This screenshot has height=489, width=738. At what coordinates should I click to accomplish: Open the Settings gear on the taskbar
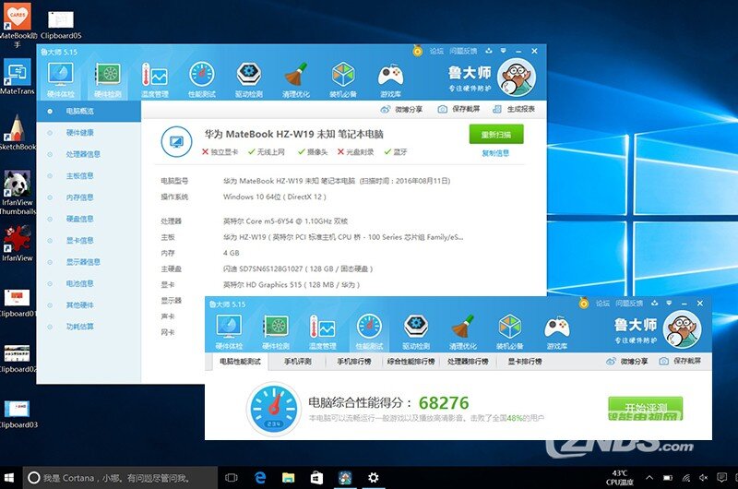pos(374,478)
